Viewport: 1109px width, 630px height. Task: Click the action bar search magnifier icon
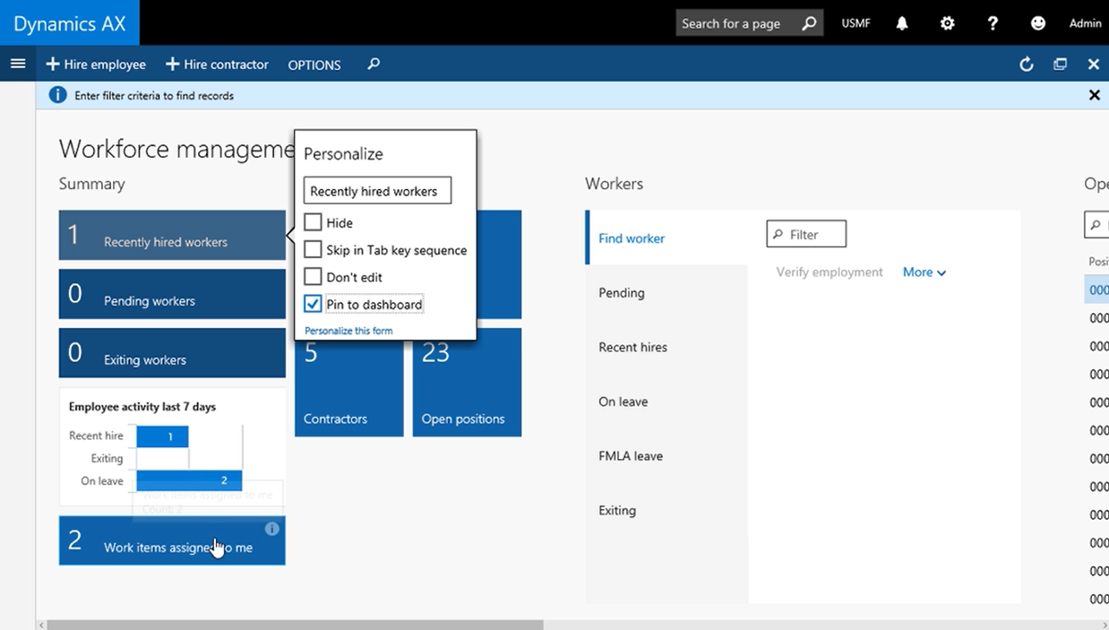coord(374,65)
